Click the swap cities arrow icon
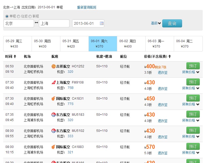This screenshot has height=163, width=214. (36, 23)
